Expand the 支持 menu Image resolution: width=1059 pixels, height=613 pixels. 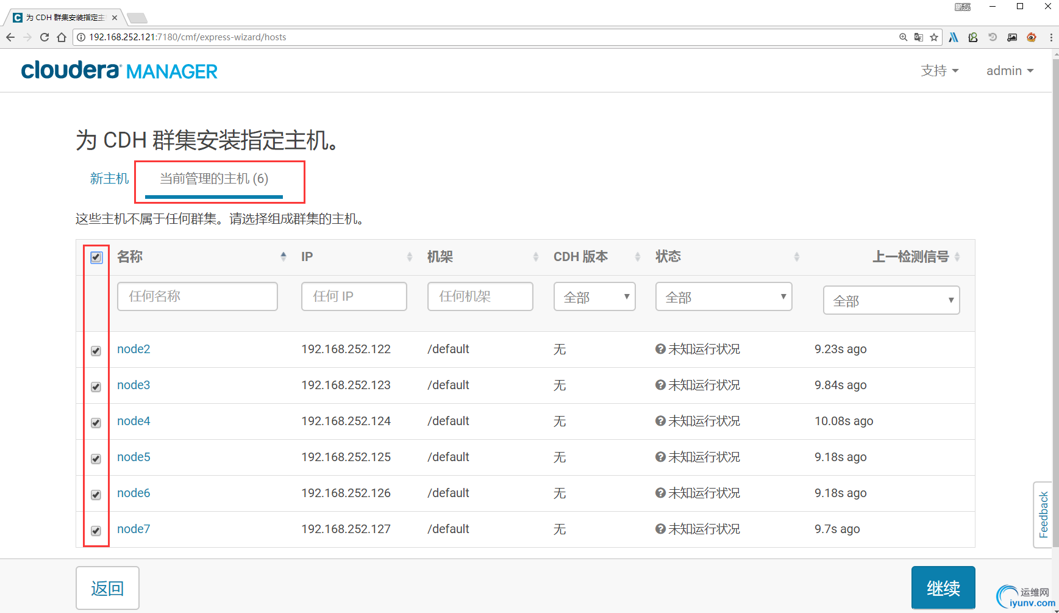[940, 71]
